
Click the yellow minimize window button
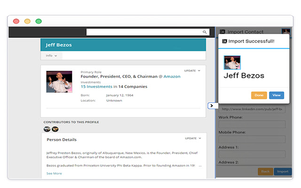27,21
